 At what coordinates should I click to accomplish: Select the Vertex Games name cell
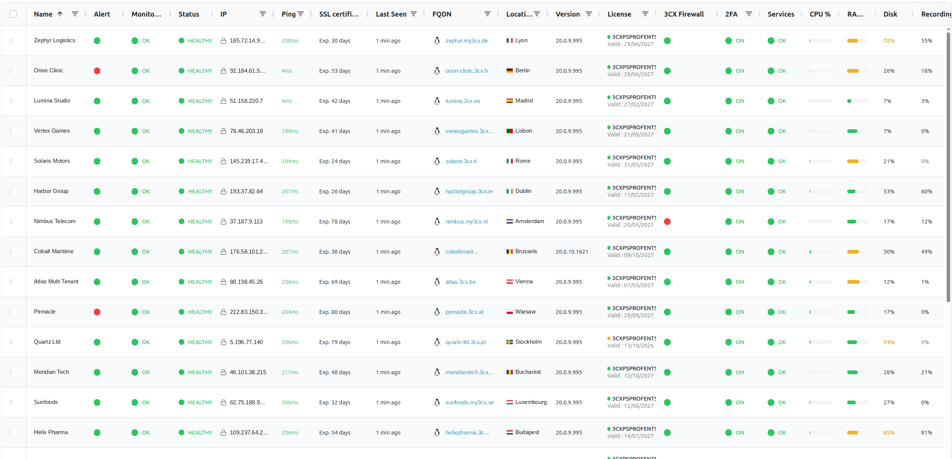click(52, 131)
